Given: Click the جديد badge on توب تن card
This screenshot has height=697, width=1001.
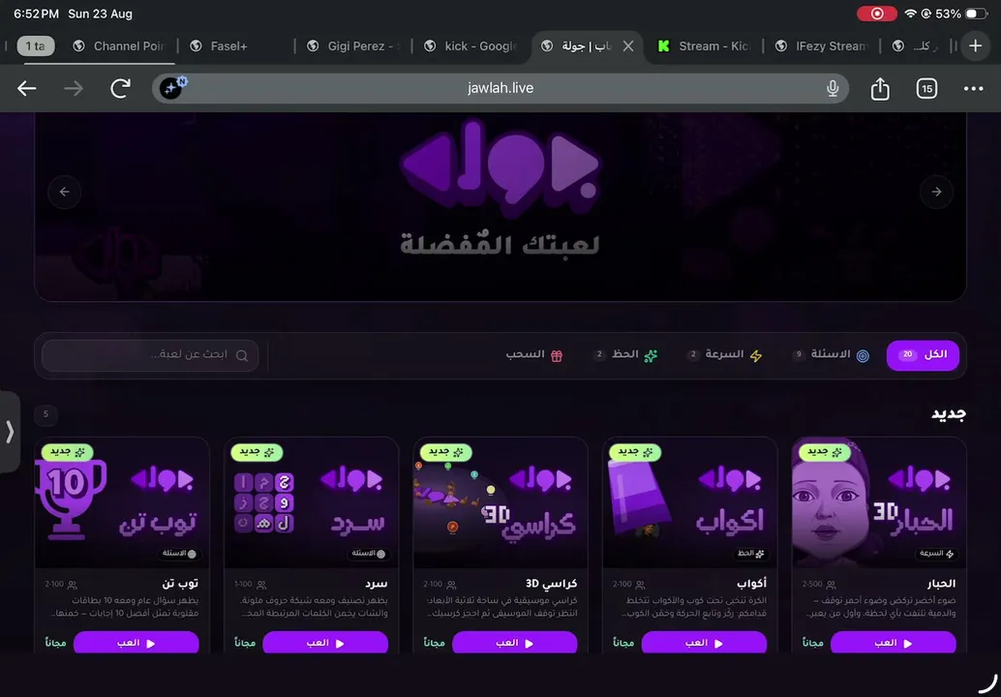Looking at the screenshot, I should click(x=67, y=452).
